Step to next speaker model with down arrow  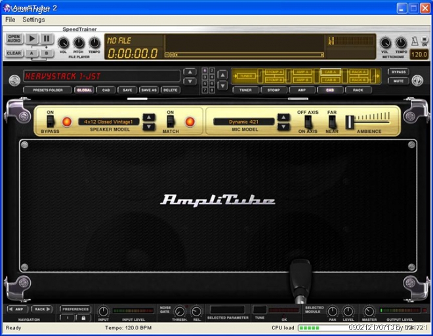point(150,126)
